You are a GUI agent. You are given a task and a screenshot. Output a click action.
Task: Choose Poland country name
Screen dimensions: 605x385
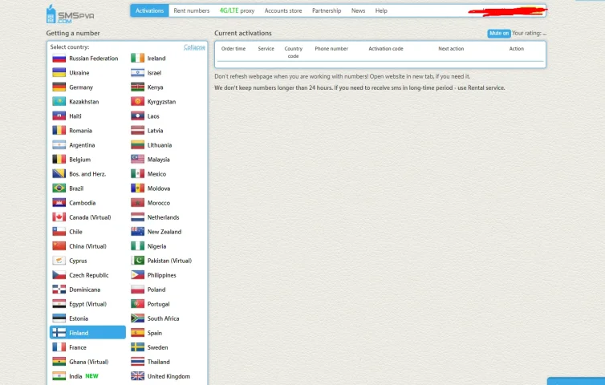[x=156, y=290]
